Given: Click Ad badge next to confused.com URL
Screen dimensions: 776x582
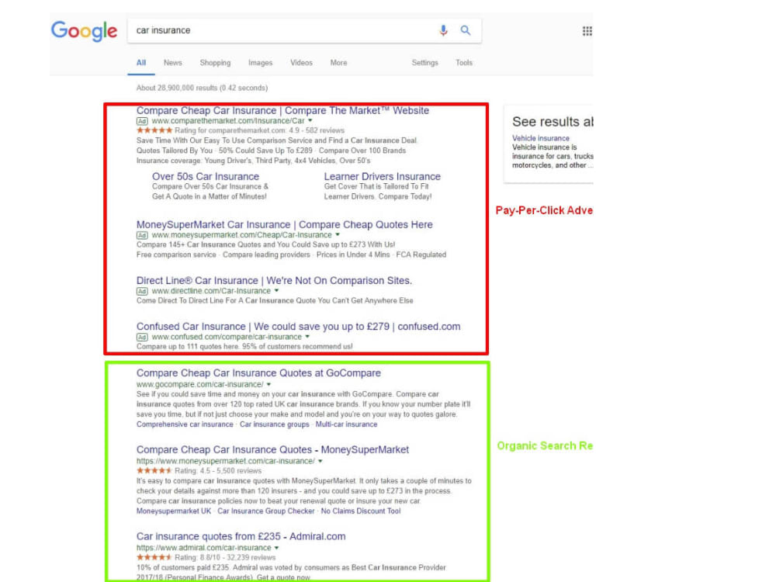Looking at the screenshot, I should 142,338.
